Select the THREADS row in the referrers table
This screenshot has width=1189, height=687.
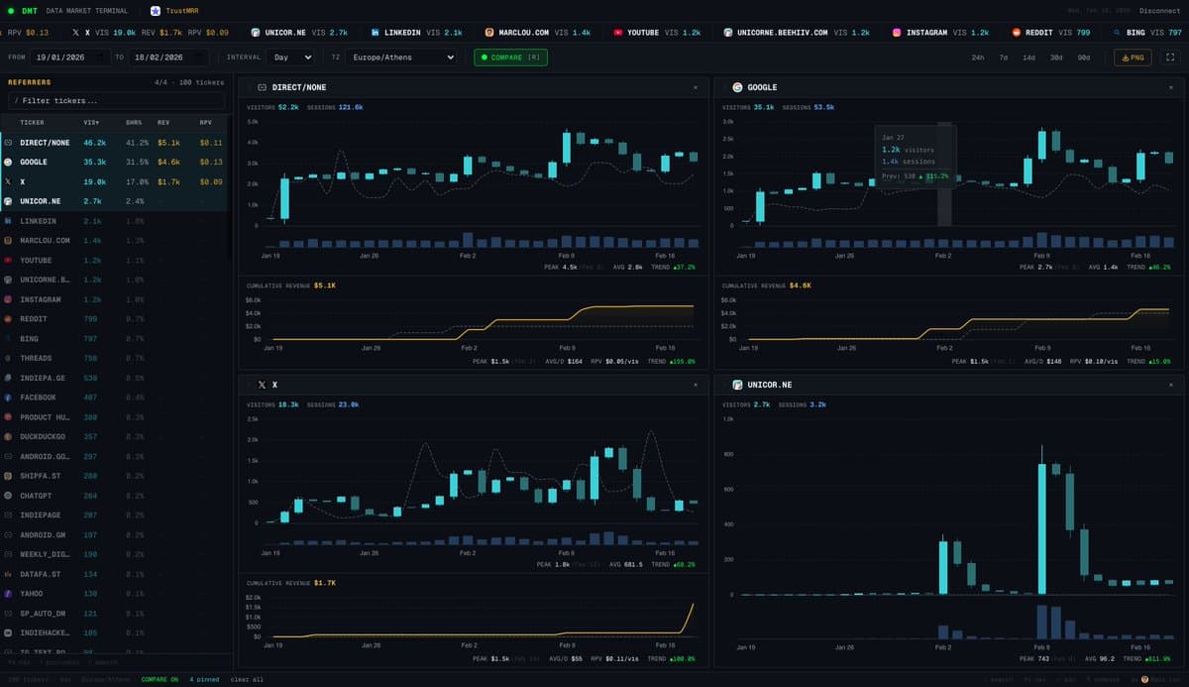[x=114, y=358]
